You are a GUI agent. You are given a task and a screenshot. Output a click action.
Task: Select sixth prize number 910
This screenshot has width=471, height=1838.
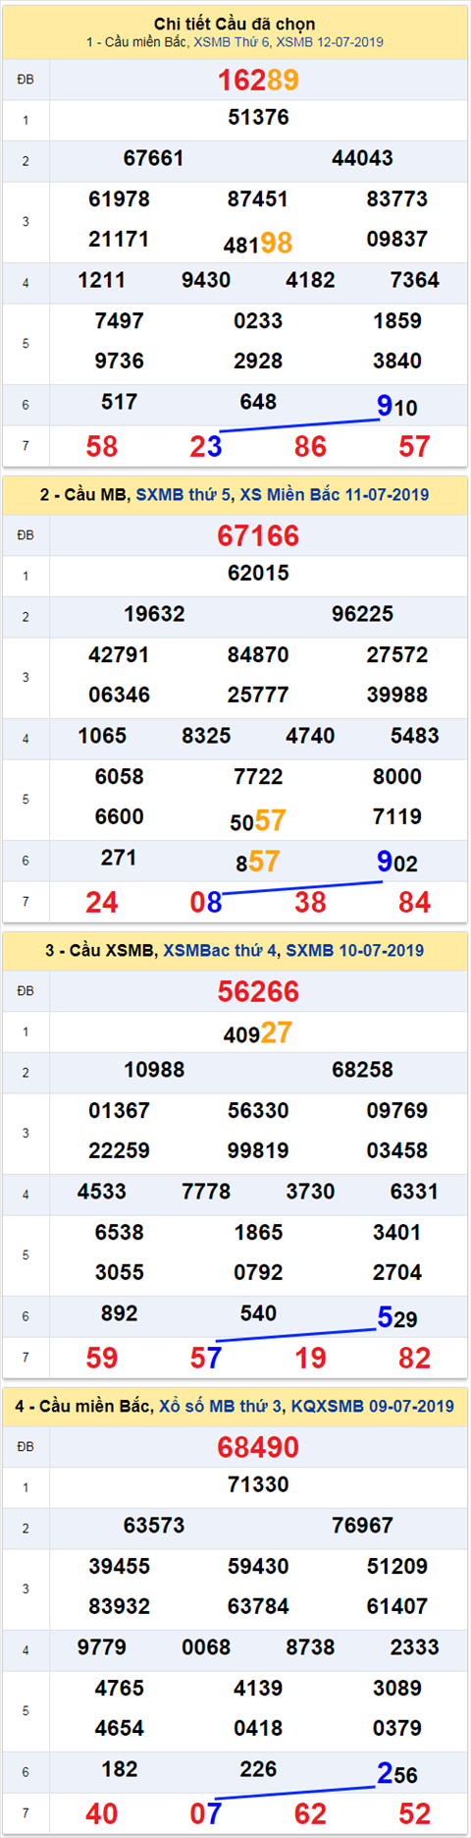coord(397,405)
